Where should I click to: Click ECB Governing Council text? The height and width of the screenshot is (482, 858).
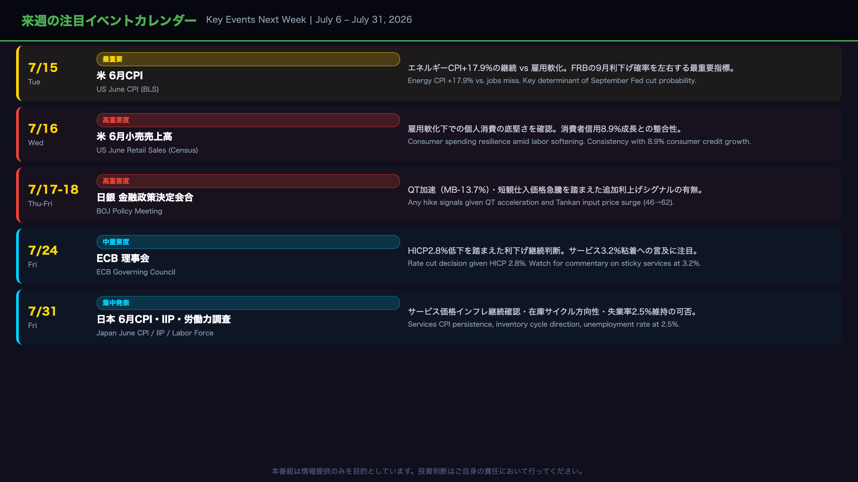coord(136,272)
